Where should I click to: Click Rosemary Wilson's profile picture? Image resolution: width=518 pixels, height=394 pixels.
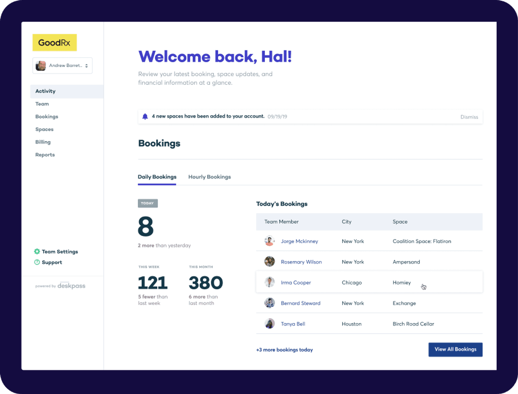(x=269, y=261)
